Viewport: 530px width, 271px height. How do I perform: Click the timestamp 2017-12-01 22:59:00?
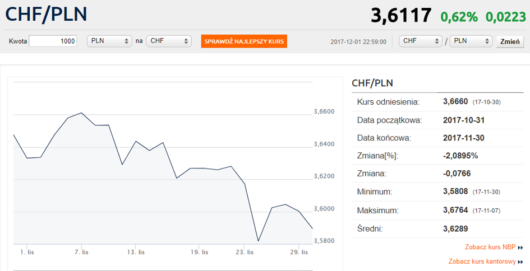(x=358, y=42)
